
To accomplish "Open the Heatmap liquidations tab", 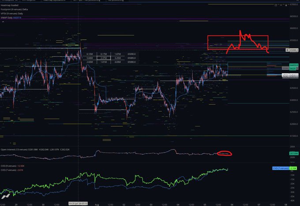I will 54,0.
